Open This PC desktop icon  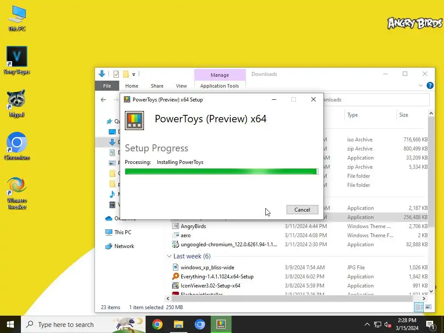pyautogui.click(x=17, y=18)
